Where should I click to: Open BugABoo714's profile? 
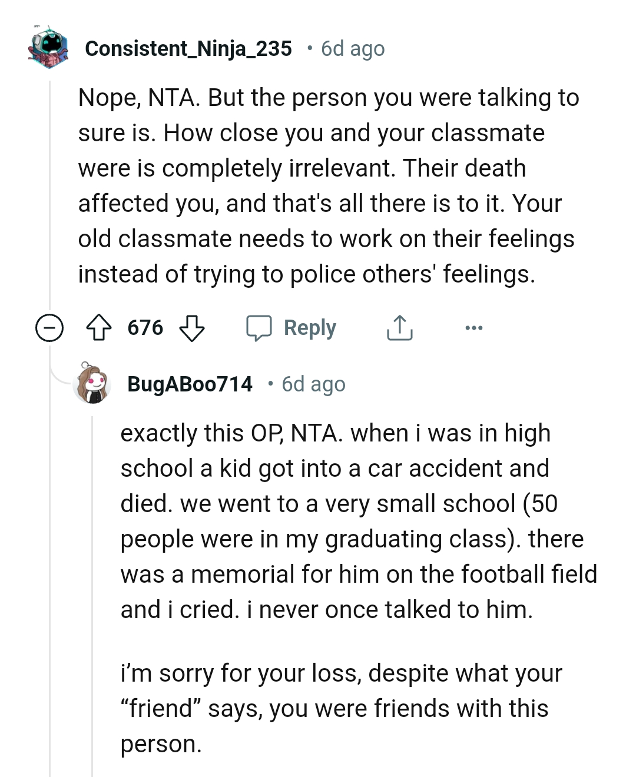point(190,384)
